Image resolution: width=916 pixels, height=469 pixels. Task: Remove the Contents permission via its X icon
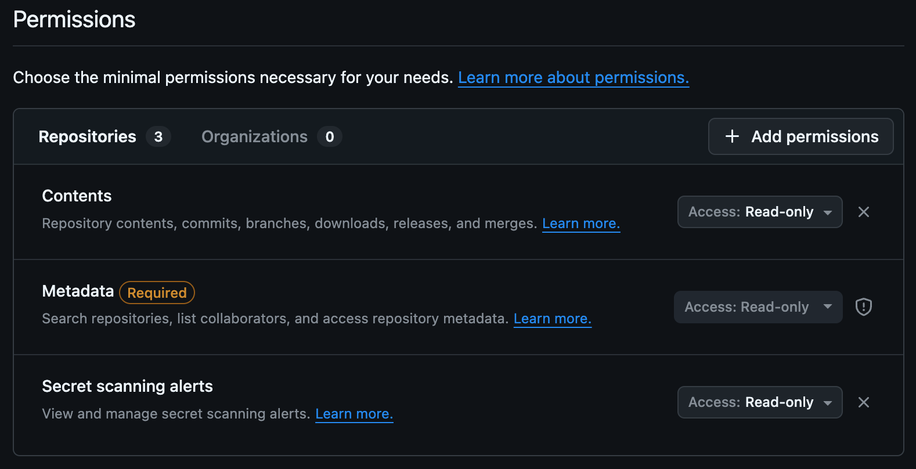(864, 212)
